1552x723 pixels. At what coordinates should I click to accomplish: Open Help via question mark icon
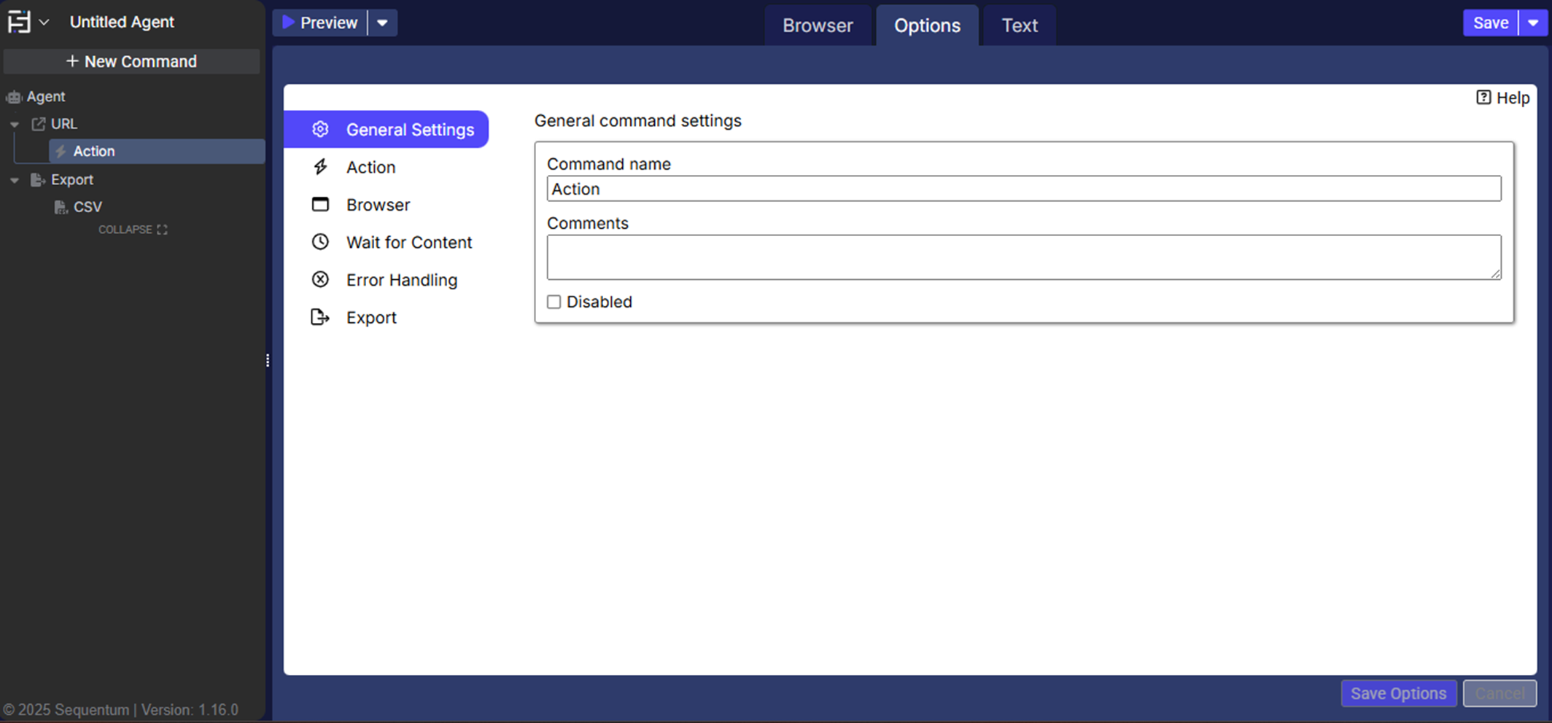1483,98
